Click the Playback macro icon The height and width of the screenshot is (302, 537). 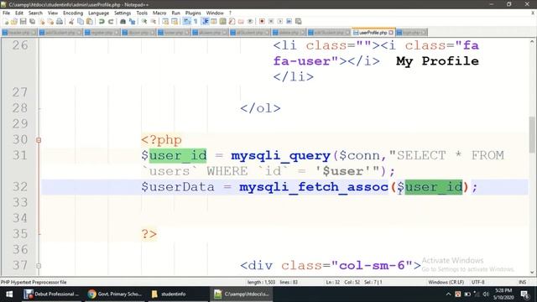pyautogui.click(x=280, y=22)
